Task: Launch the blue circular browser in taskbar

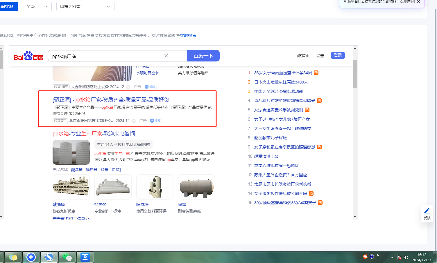Action: [31, 257]
